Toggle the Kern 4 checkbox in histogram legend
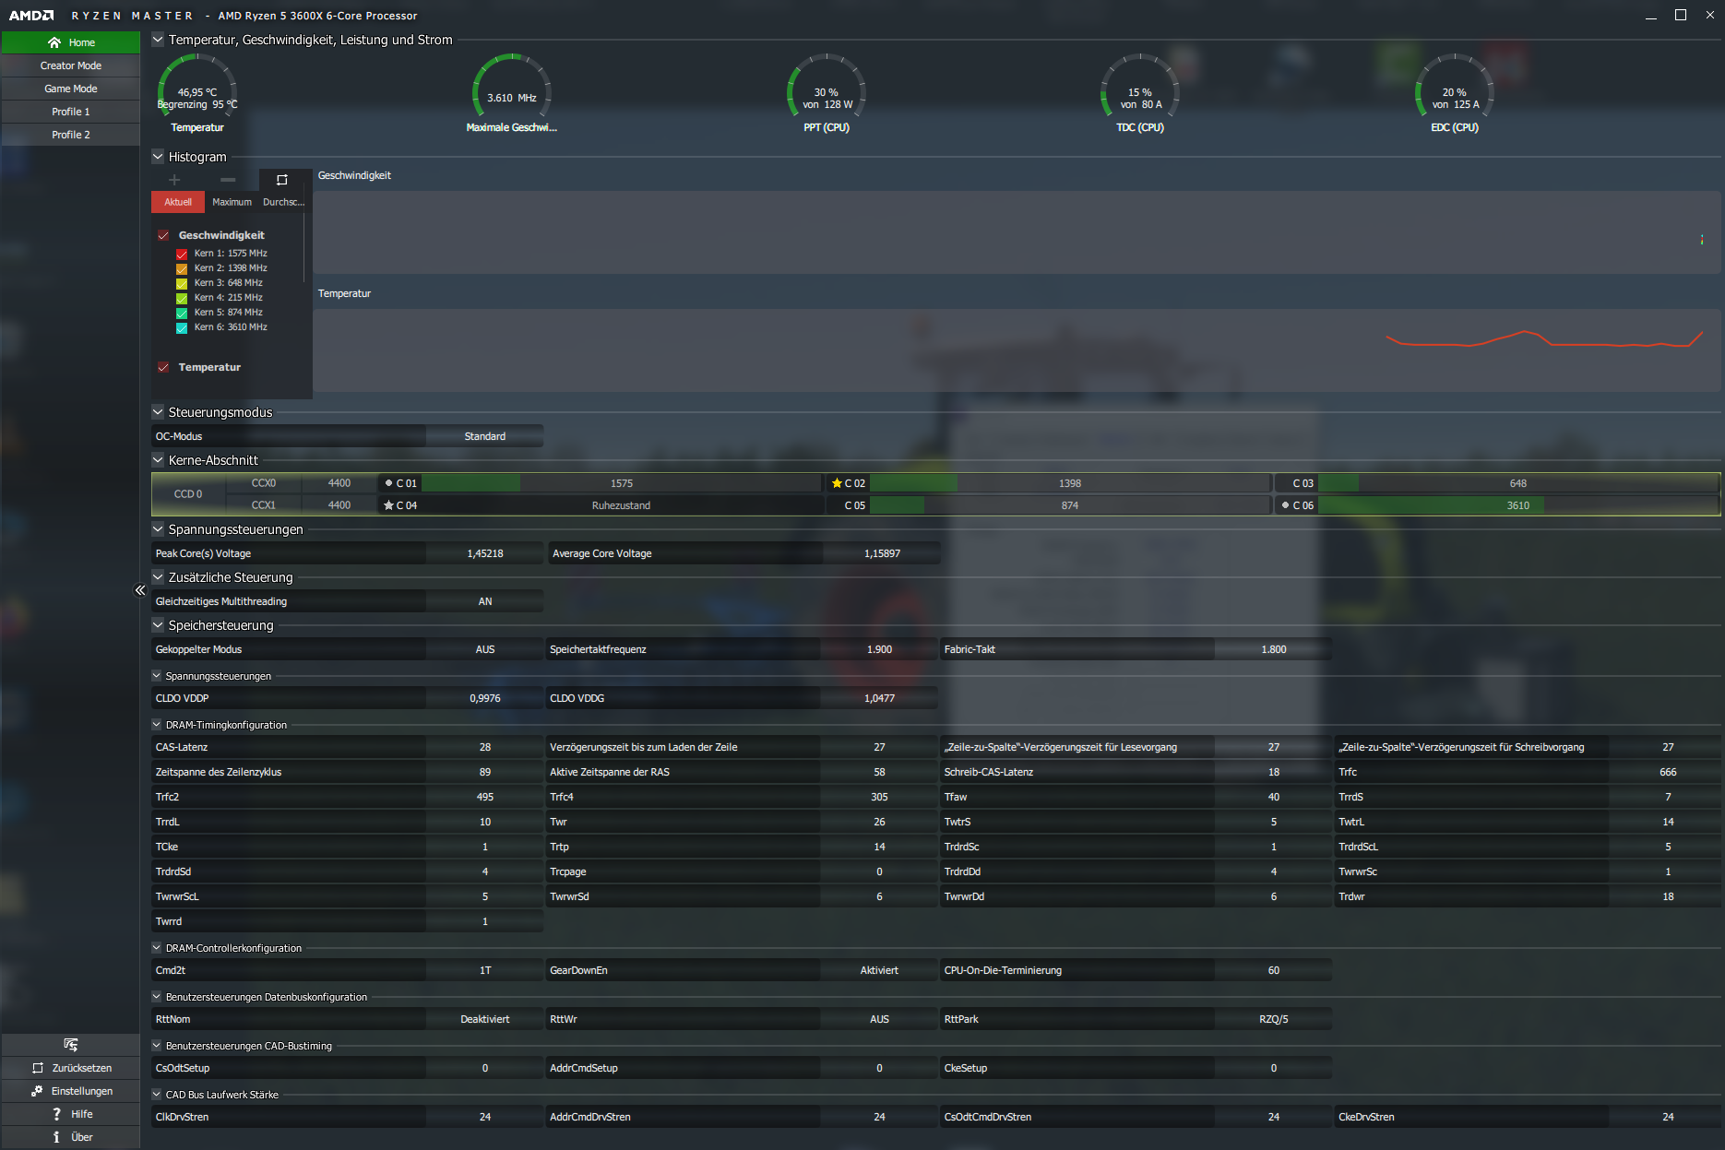 pyautogui.click(x=182, y=298)
